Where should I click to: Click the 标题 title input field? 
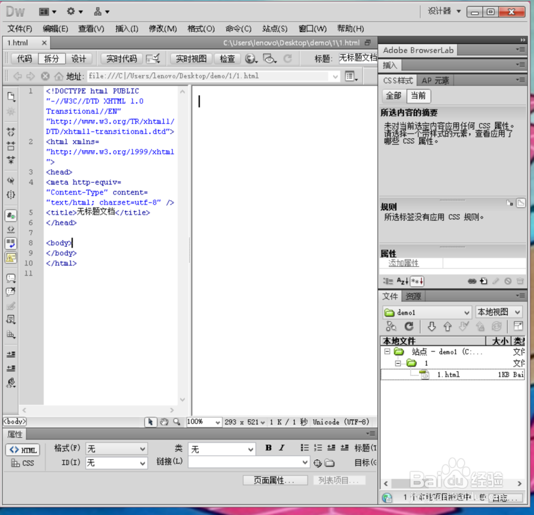point(358,58)
